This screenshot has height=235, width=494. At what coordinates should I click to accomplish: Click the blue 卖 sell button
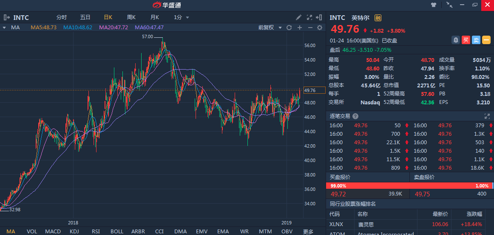[476, 40]
